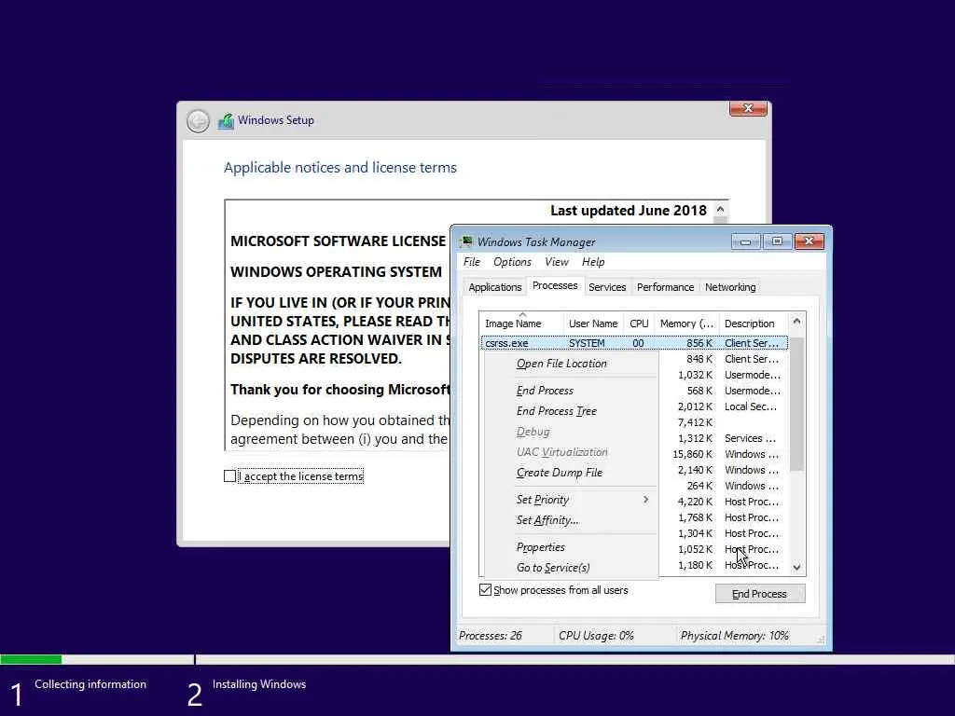Click Physical Memory: 10% status entry
The image size is (955, 716).
pos(735,636)
